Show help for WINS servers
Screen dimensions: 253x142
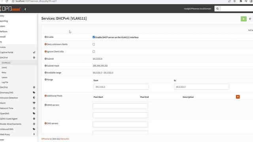45,105
